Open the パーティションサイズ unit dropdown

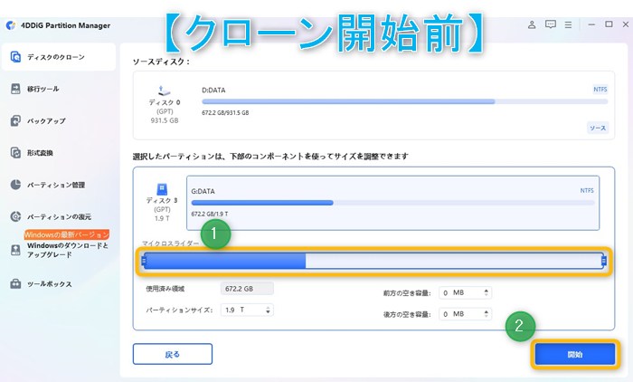click(266, 310)
